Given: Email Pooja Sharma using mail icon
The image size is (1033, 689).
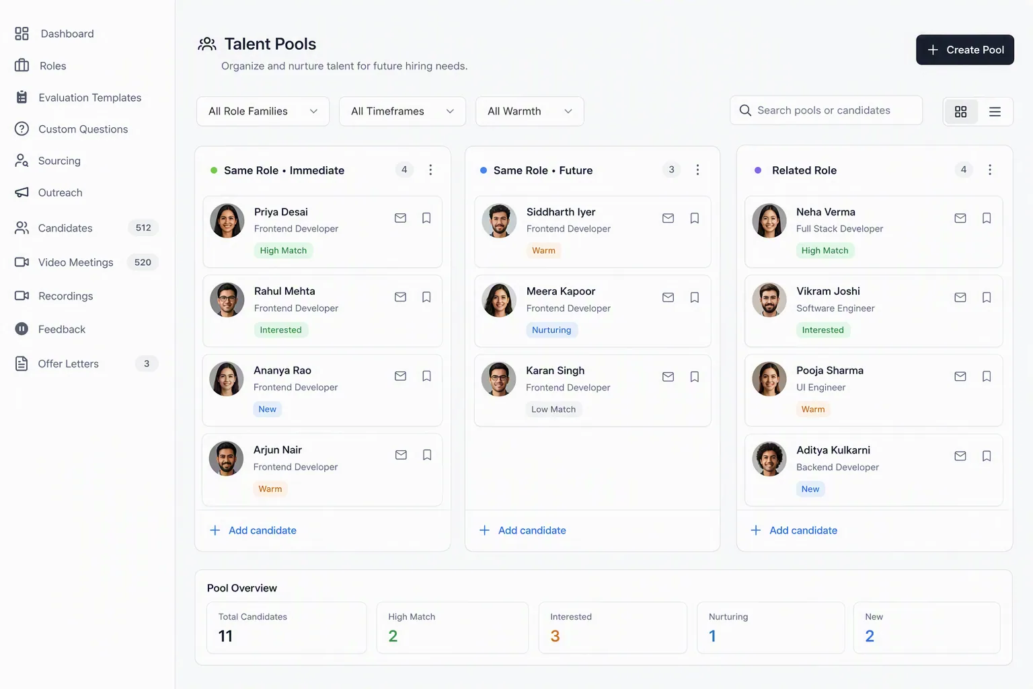Looking at the screenshot, I should [960, 376].
